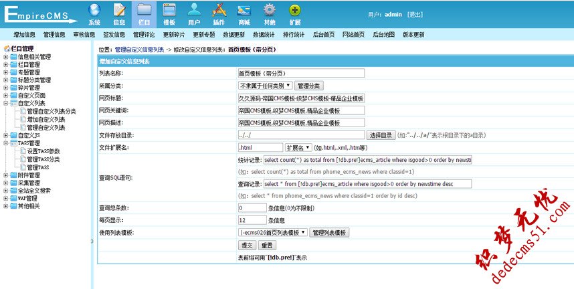Image resolution: width=574 pixels, height=289 pixels.
Task: Open the 用户 person icon
Action: (194, 10)
